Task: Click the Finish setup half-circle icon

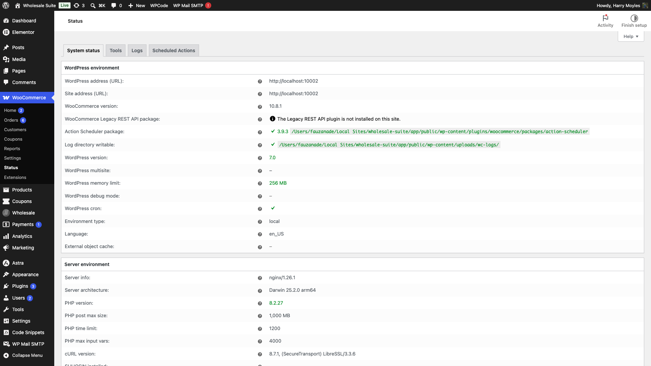Action: [x=634, y=18]
